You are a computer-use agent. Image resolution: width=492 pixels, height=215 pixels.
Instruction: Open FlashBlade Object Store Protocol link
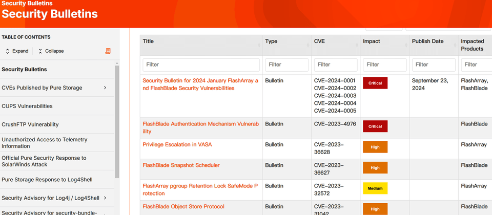(183, 206)
